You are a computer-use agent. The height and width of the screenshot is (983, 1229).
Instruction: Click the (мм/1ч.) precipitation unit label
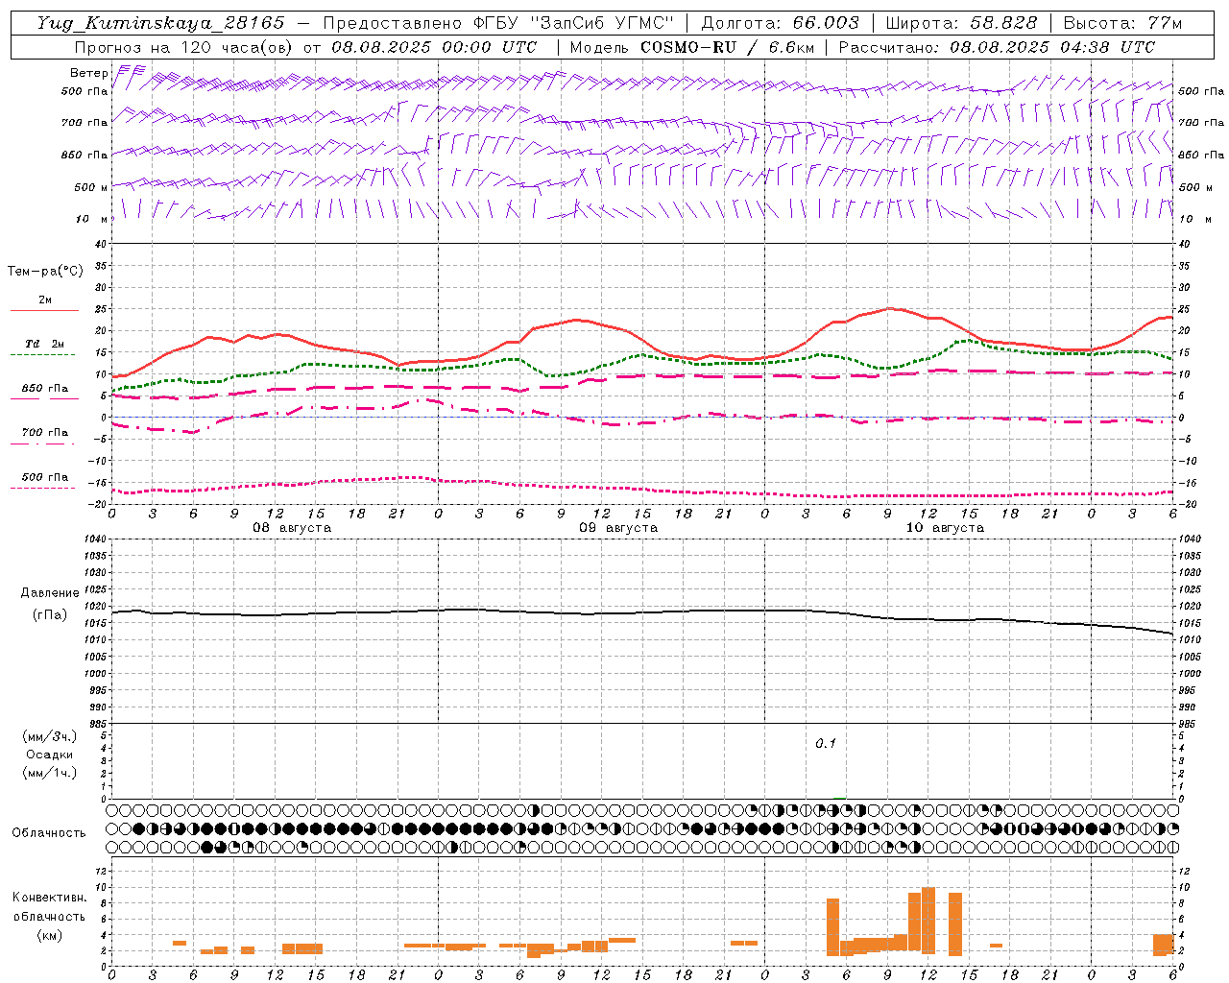50,773
